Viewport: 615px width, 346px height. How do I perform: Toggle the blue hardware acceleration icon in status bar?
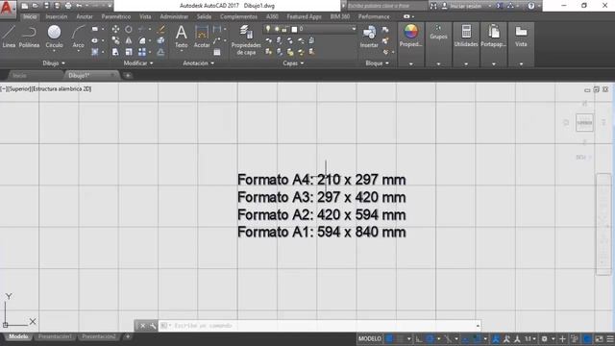[587, 339]
